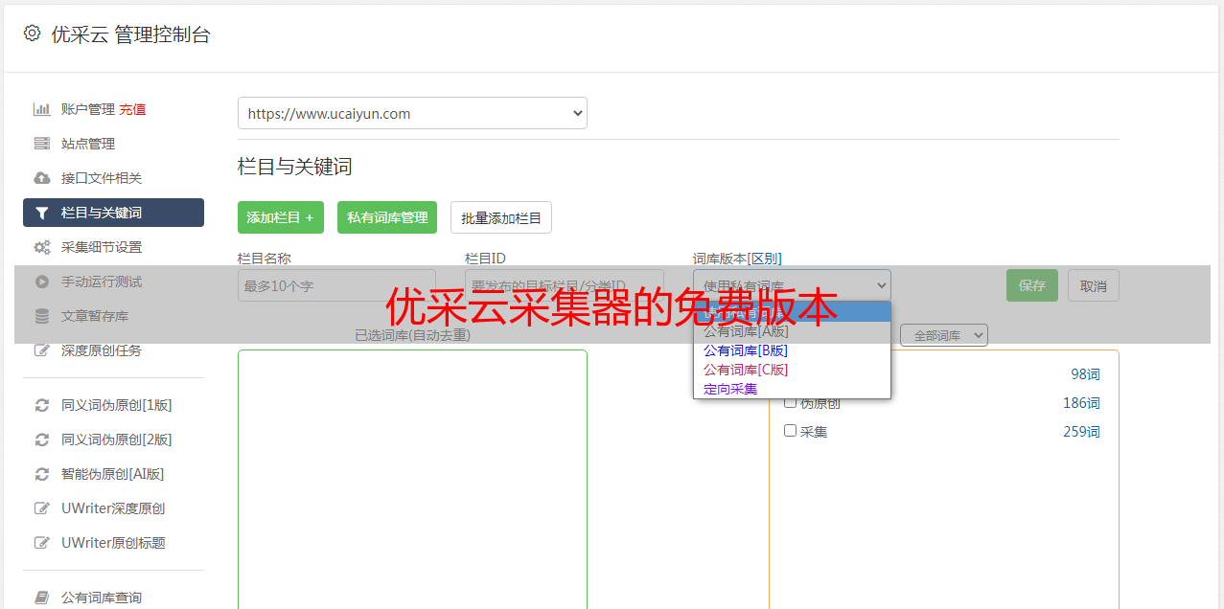Select the 定向采集 option
The height and width of the screenshot is (609, 1224).
pos(730,389)
